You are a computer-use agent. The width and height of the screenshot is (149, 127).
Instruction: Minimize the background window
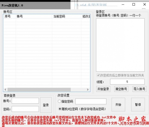[123, 5]
